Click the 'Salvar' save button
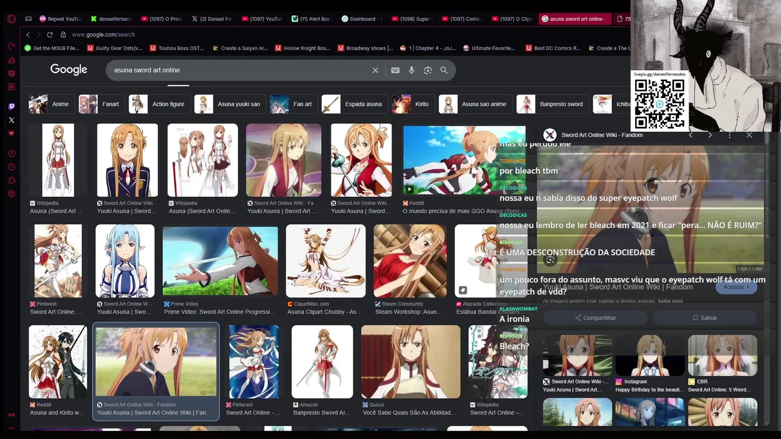 tap(705, 318)
